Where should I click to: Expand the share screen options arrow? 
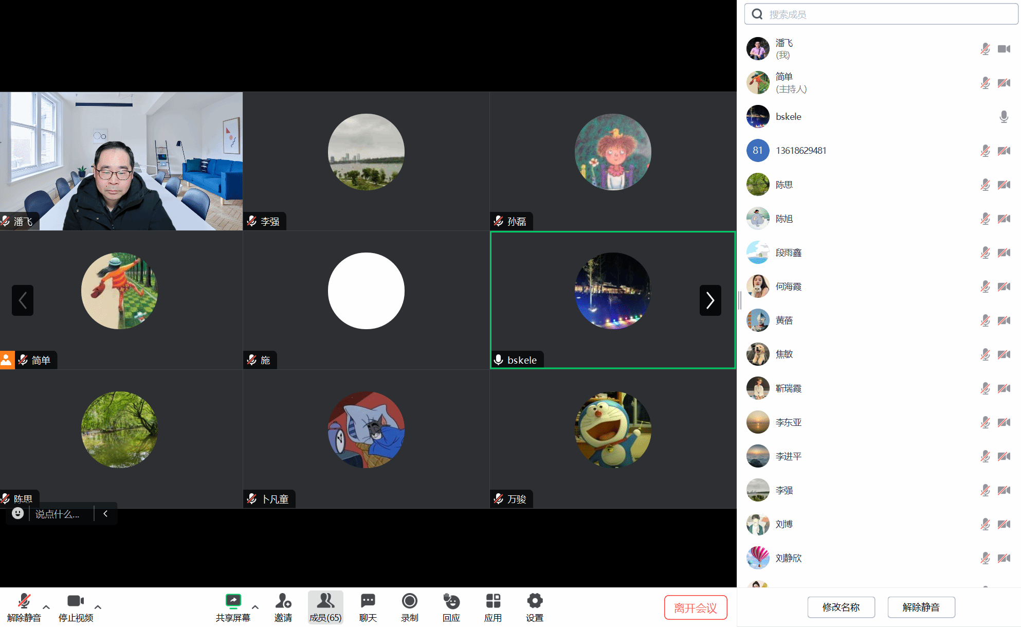pyautogui.click(x=255, y=607)
